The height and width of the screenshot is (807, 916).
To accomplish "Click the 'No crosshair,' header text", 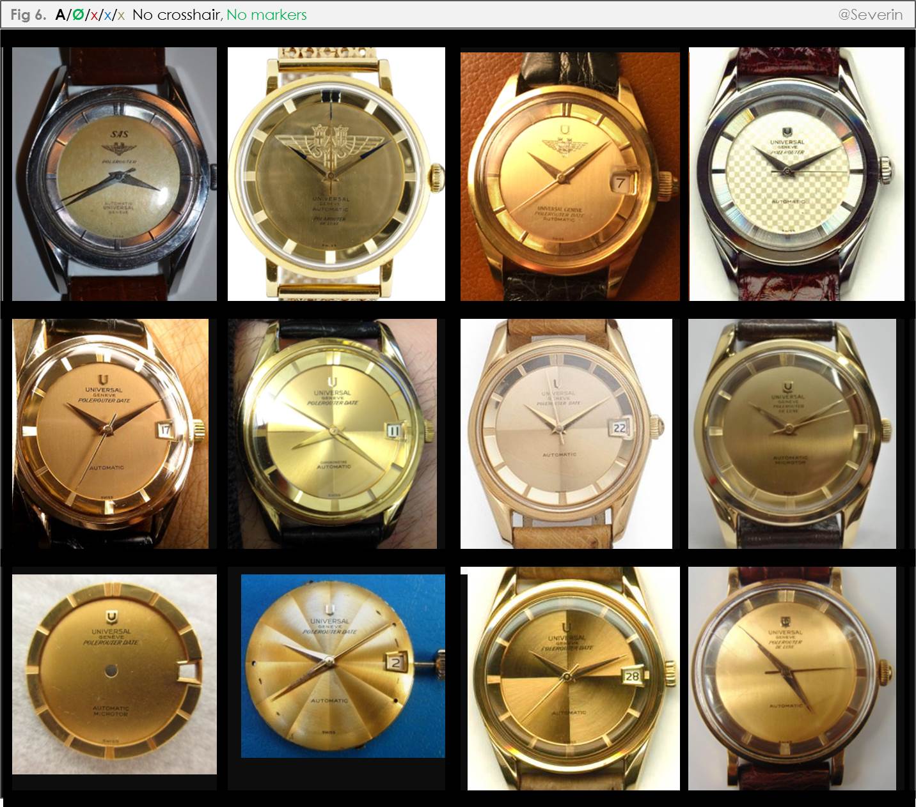I will [177, 15].
